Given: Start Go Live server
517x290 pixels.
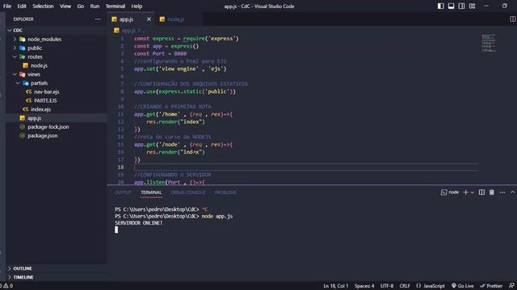Looking at the screenshot, I should 462,286.
